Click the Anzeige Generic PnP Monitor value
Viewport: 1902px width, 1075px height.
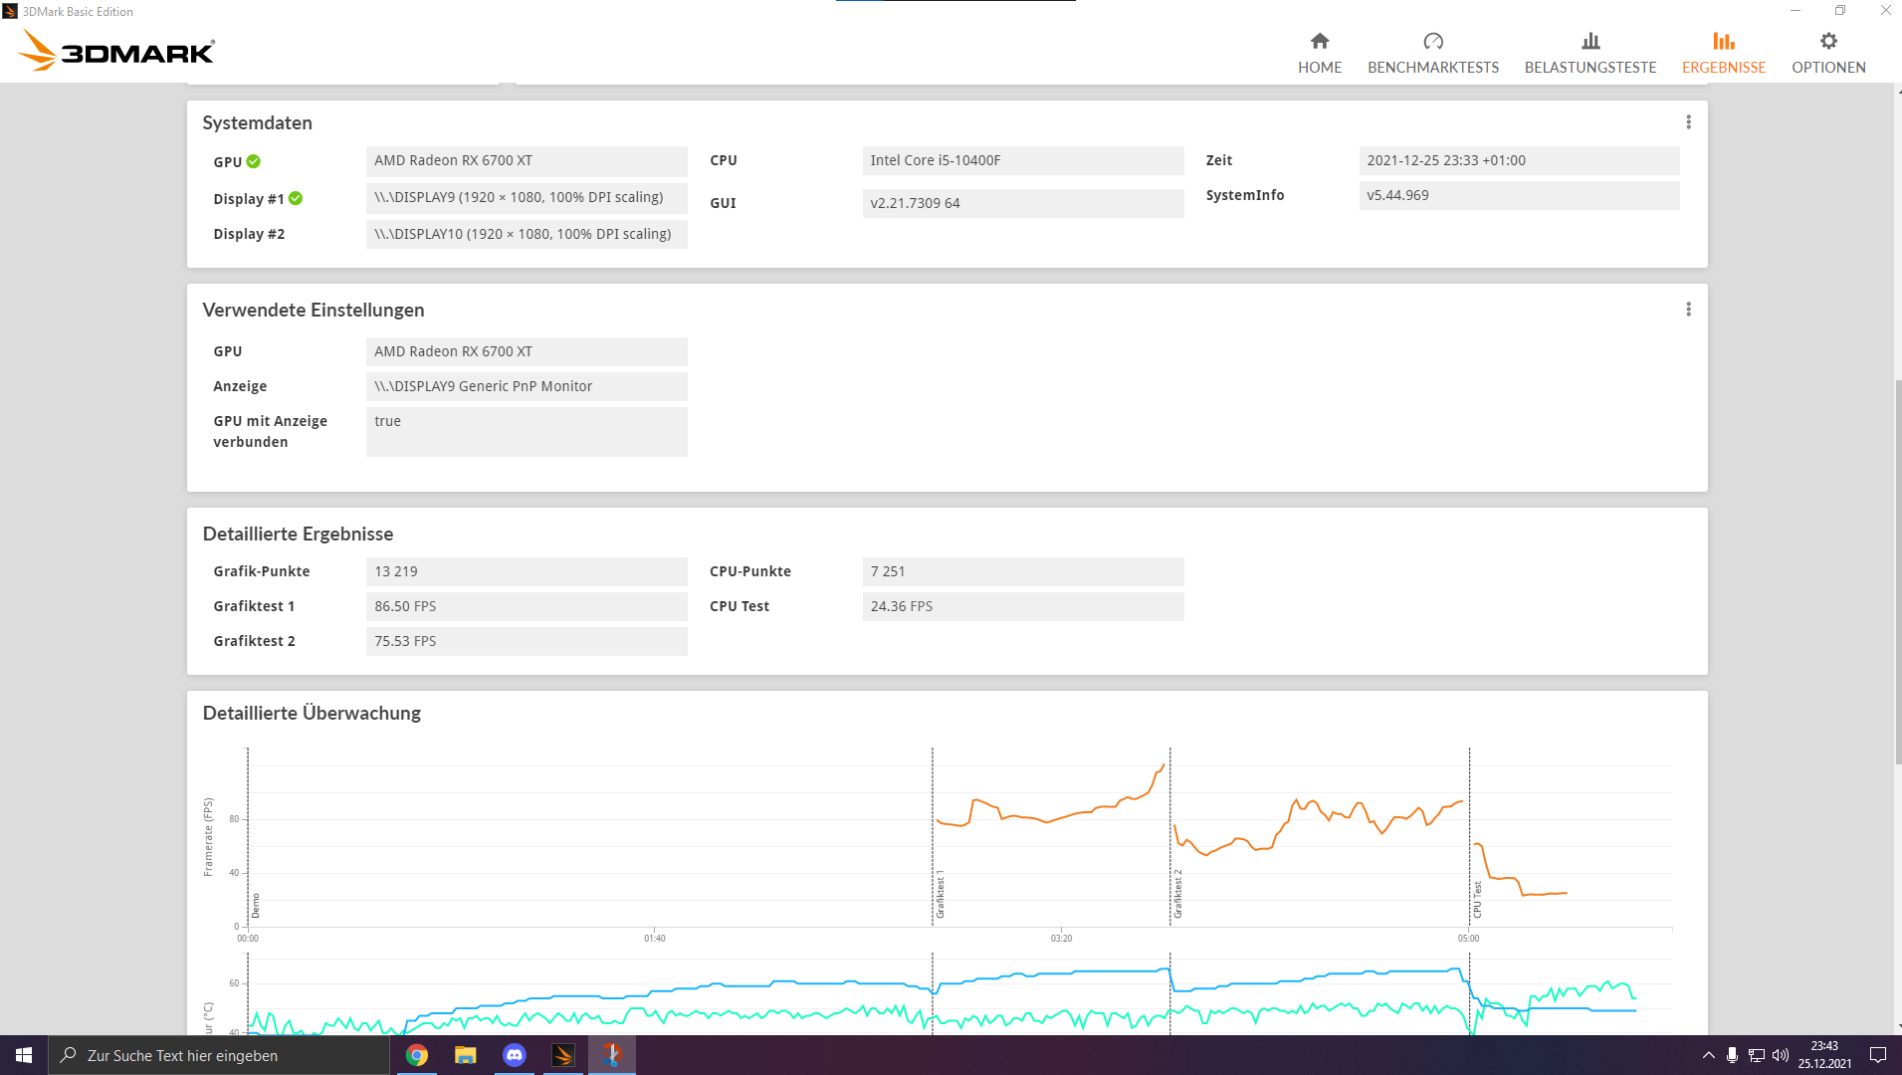click(527, 386)
